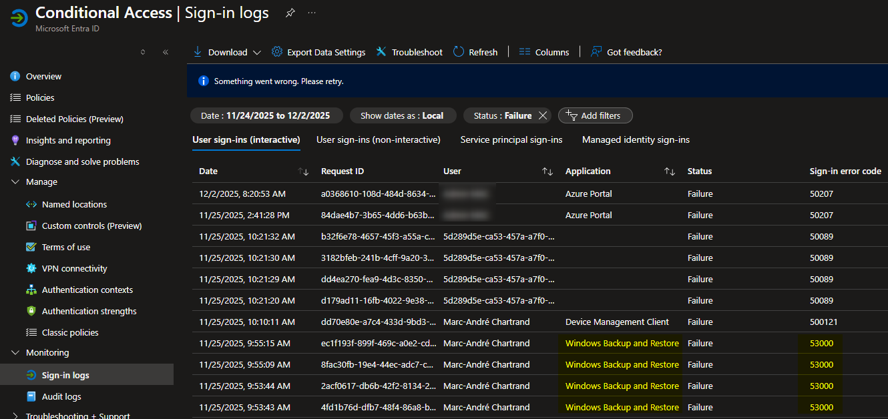Screen dimensions: 888x419
Task: Click error code 53000 in 9:53:43 AM row
Action: (x=821, y=407)
